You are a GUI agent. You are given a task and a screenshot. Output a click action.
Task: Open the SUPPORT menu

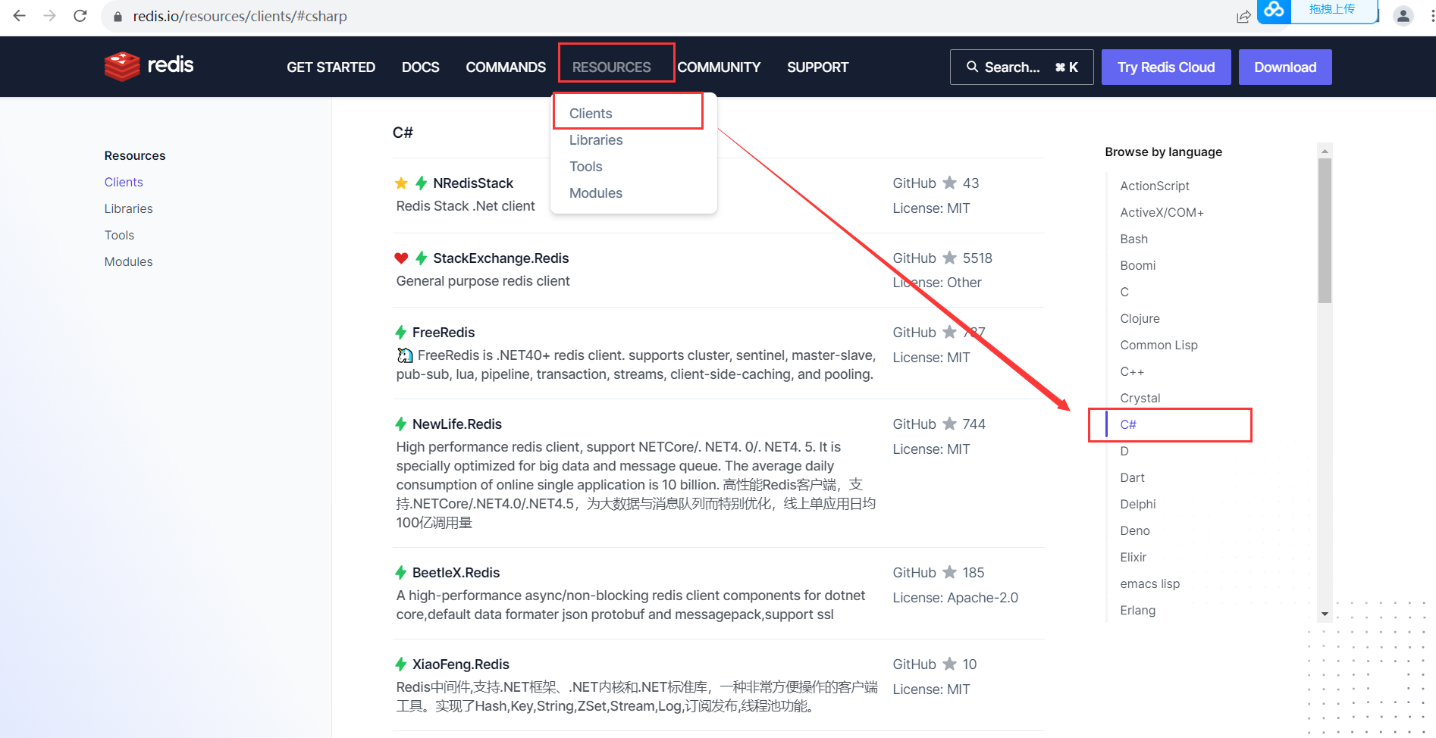click(x=817, y=67)
